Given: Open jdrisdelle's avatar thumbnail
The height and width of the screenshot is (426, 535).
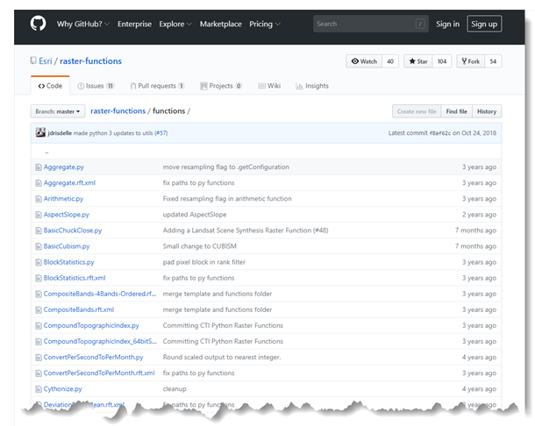Looking at the screenshot, I should pos(40,132).
